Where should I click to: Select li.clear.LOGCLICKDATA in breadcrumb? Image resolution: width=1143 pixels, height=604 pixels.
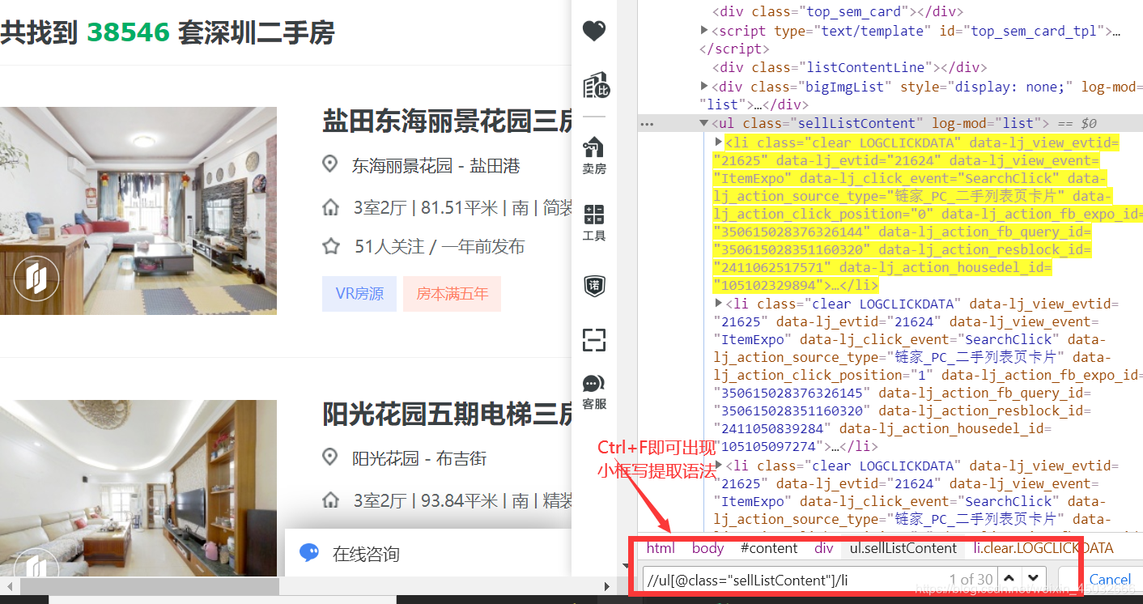tap(1043, 548)
